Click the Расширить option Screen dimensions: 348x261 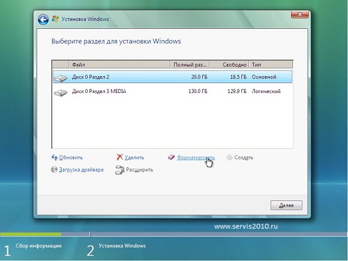(x=140, y=170)
